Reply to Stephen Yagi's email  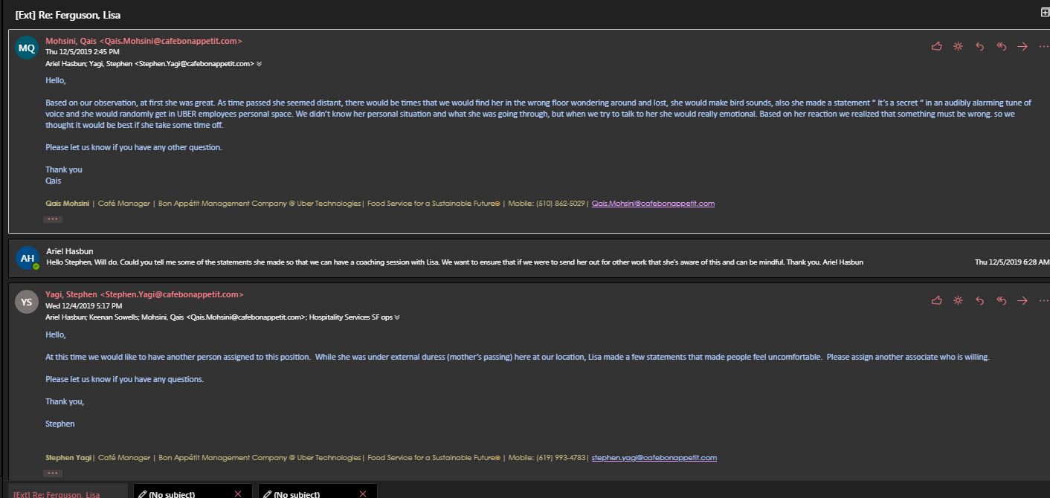point(979,300)
